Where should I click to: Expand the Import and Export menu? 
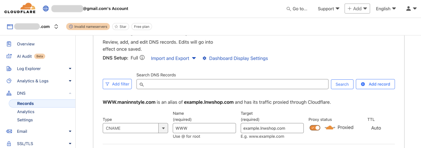173,58
